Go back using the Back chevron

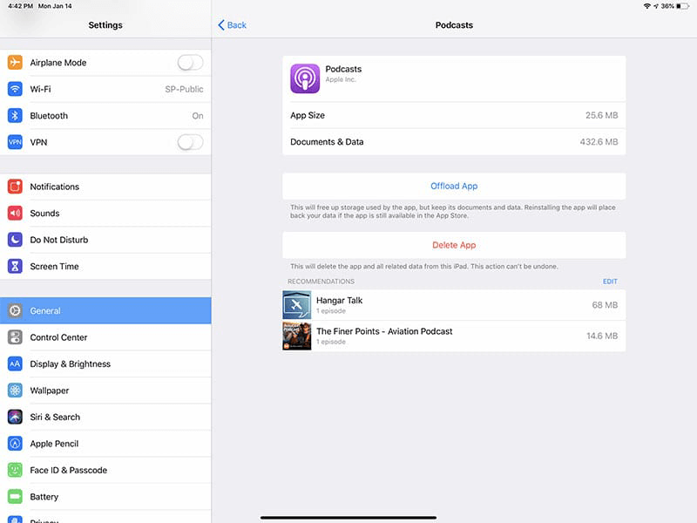[232, 25]
